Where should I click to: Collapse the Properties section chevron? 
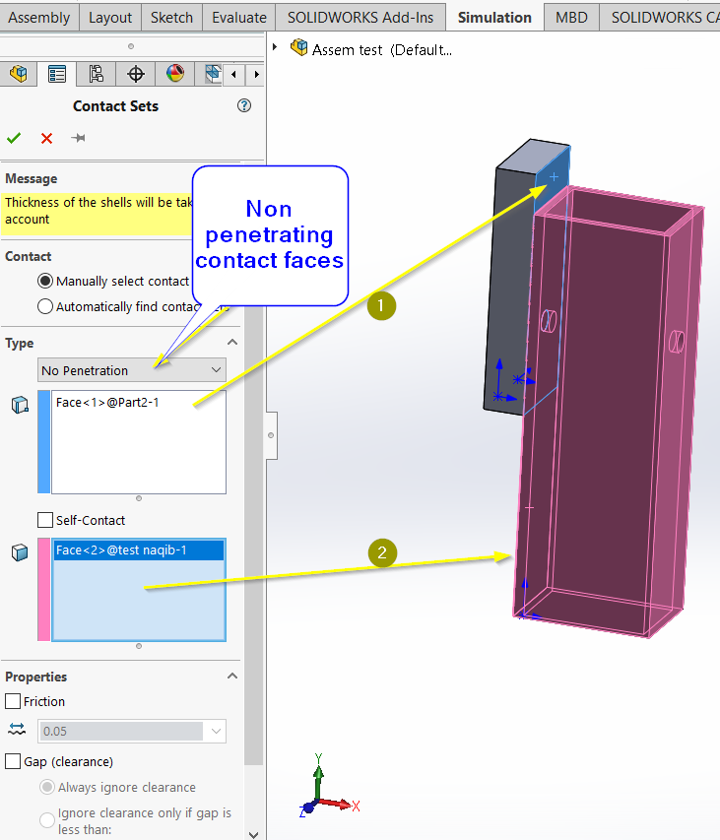232,677
